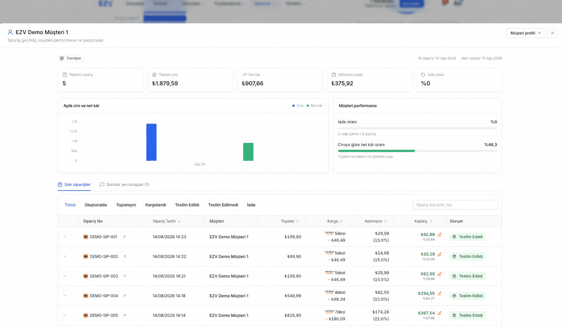Click edit pencil icon next to ₺92,69 first row
Image resolution: width=562 pixels, height=328 pixels.
(440, 235)
